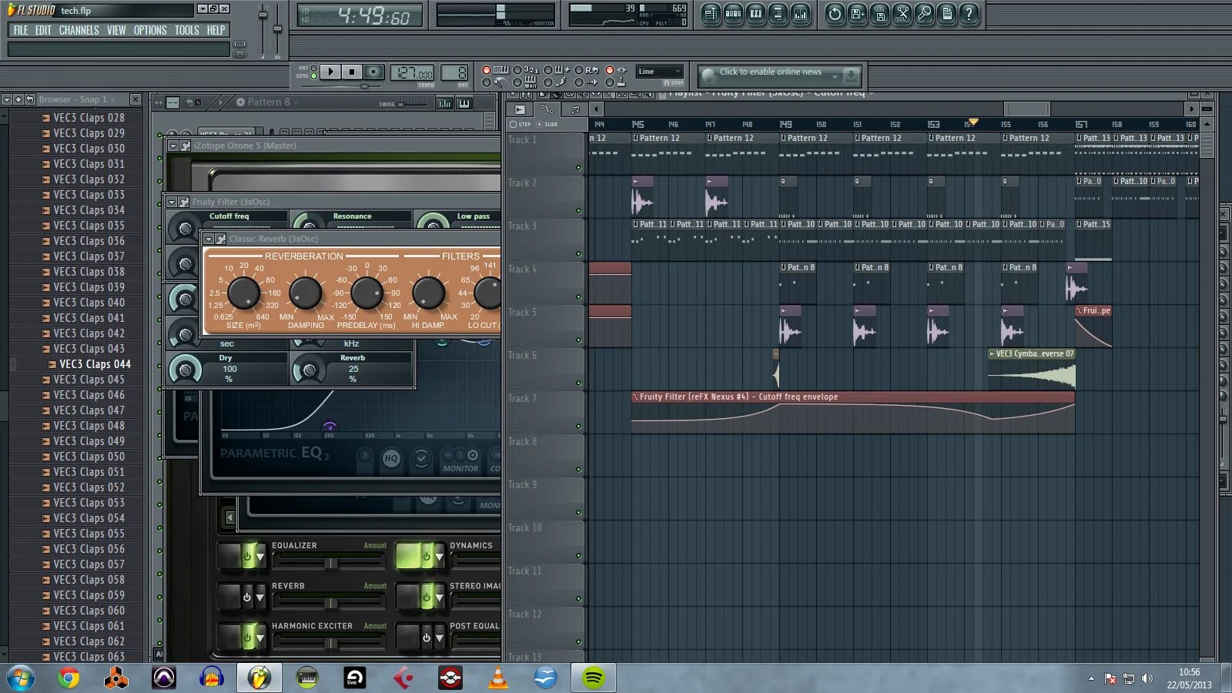Toggle Ozone DYNAMICS module power
This screenshot has width=1232, height=693.
pos(426,556)
